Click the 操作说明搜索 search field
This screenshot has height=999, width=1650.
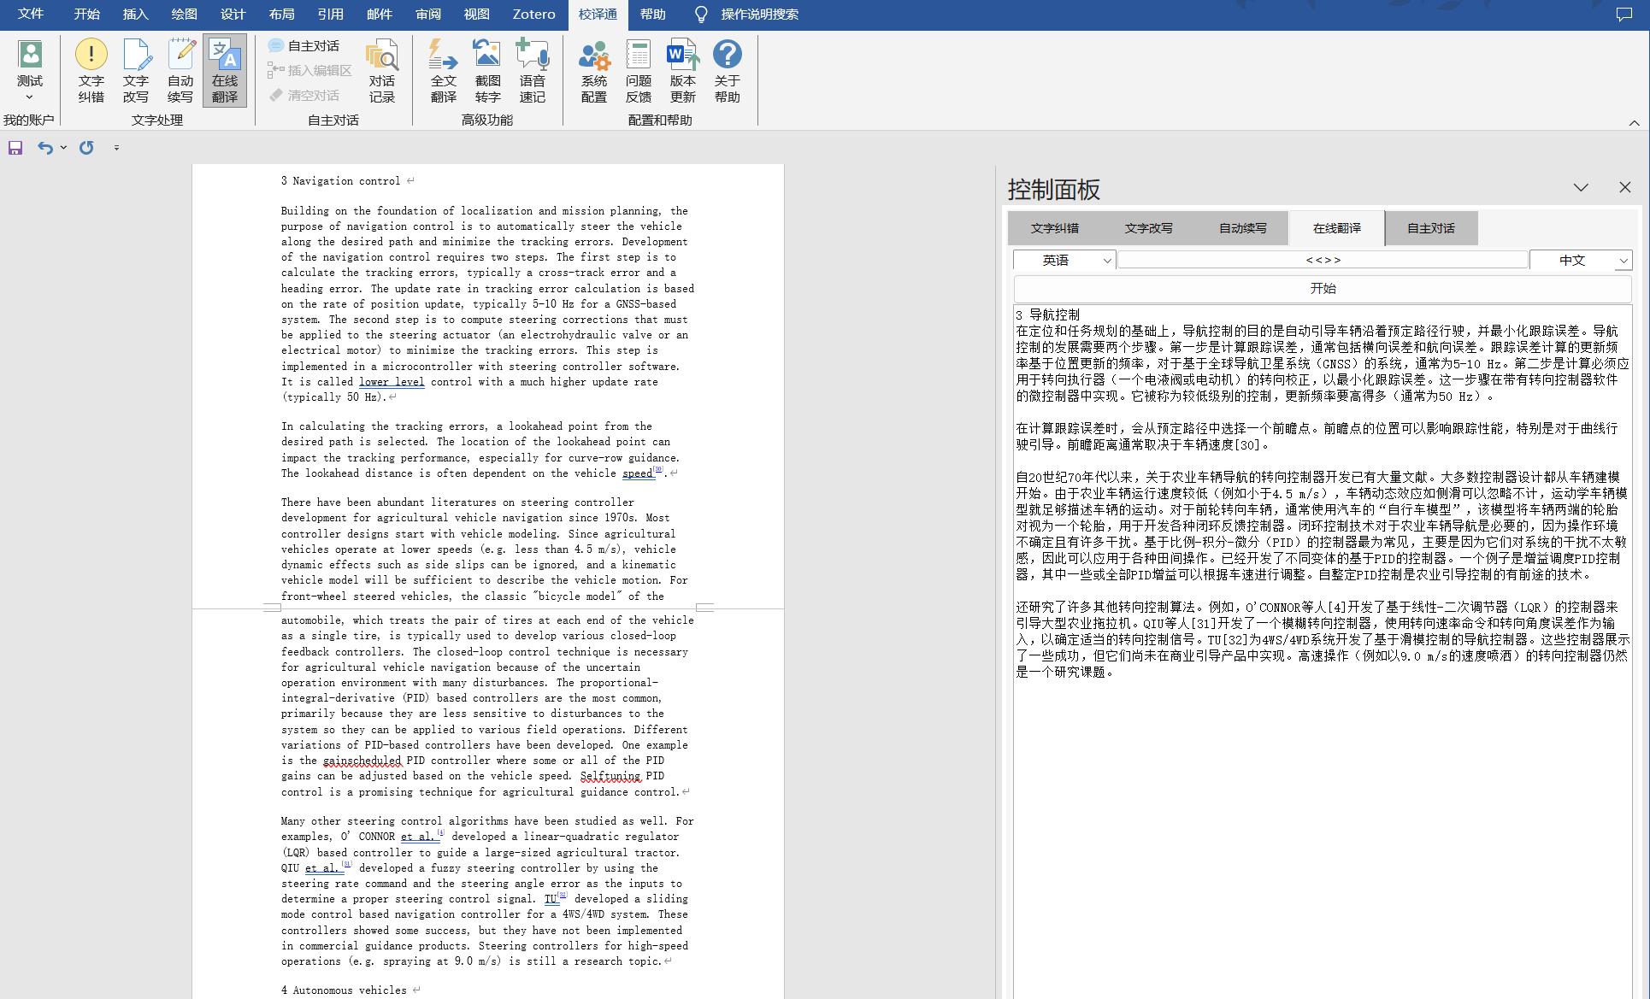click(x=759, y=15)
